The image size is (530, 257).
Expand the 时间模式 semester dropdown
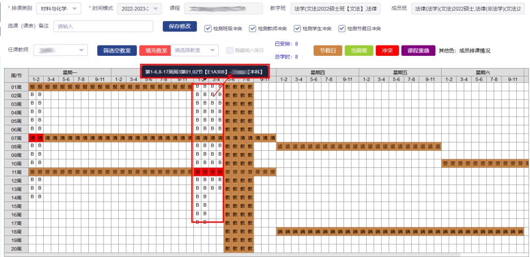139,9
